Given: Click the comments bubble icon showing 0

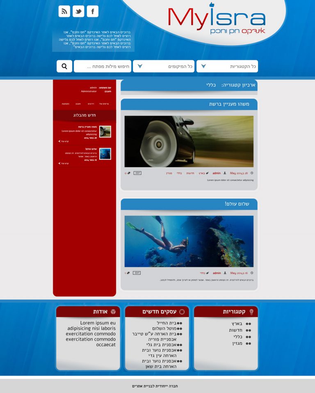Looking at the screenshot, I should click(129, 173).
